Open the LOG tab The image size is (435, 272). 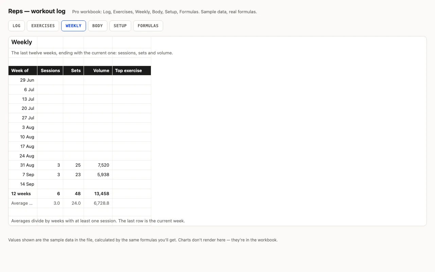[16, 26]
